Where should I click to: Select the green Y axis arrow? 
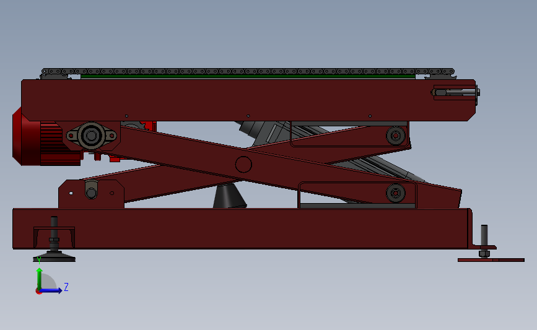(x=40, y=278)
